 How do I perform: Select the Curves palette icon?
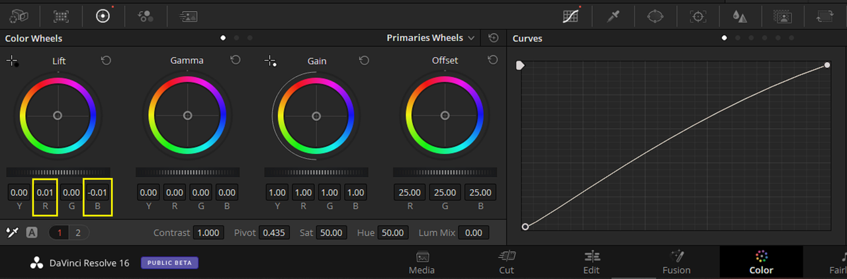pos(570,16)
